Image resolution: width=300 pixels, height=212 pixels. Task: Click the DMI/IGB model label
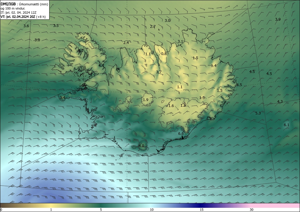[x=8, y=4]
